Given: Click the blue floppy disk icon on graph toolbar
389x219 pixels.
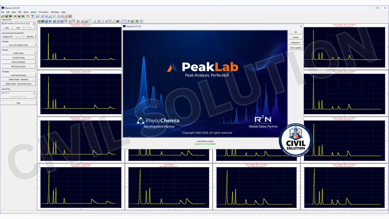Looking at the screenshot, I should (x=46, y=21).
